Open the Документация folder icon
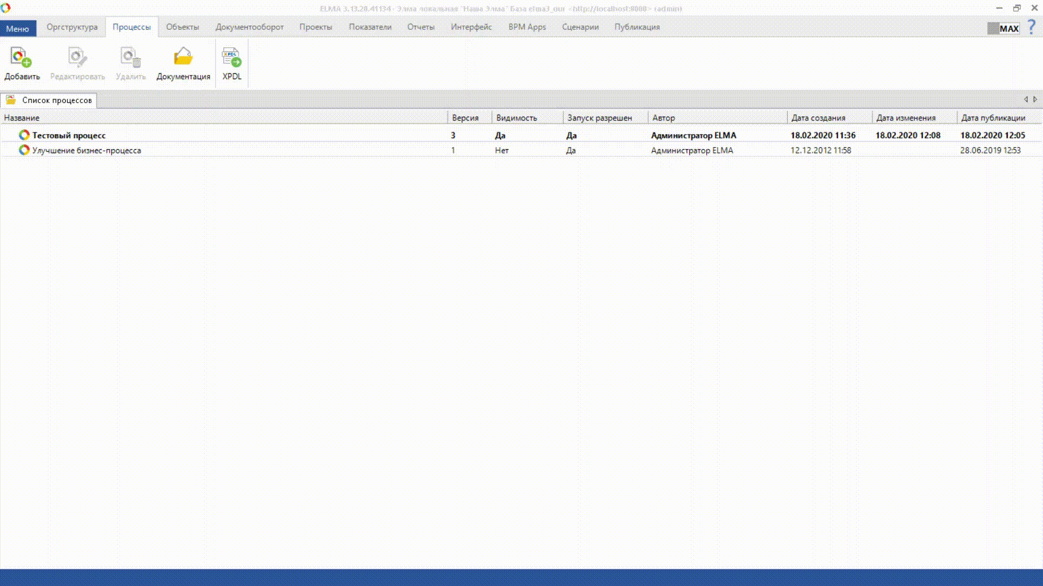 (183, 57)
